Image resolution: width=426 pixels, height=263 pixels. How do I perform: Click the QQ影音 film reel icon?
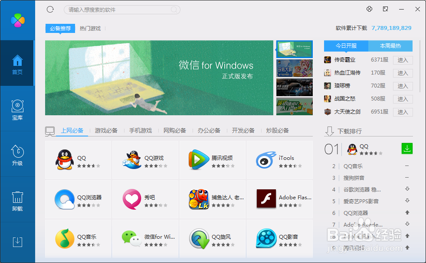[266, 239]
